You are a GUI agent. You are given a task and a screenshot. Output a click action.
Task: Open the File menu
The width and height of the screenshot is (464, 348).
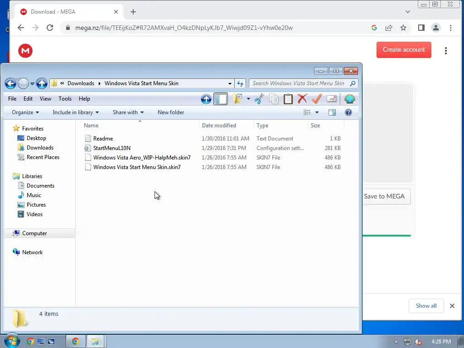(12, 99)
